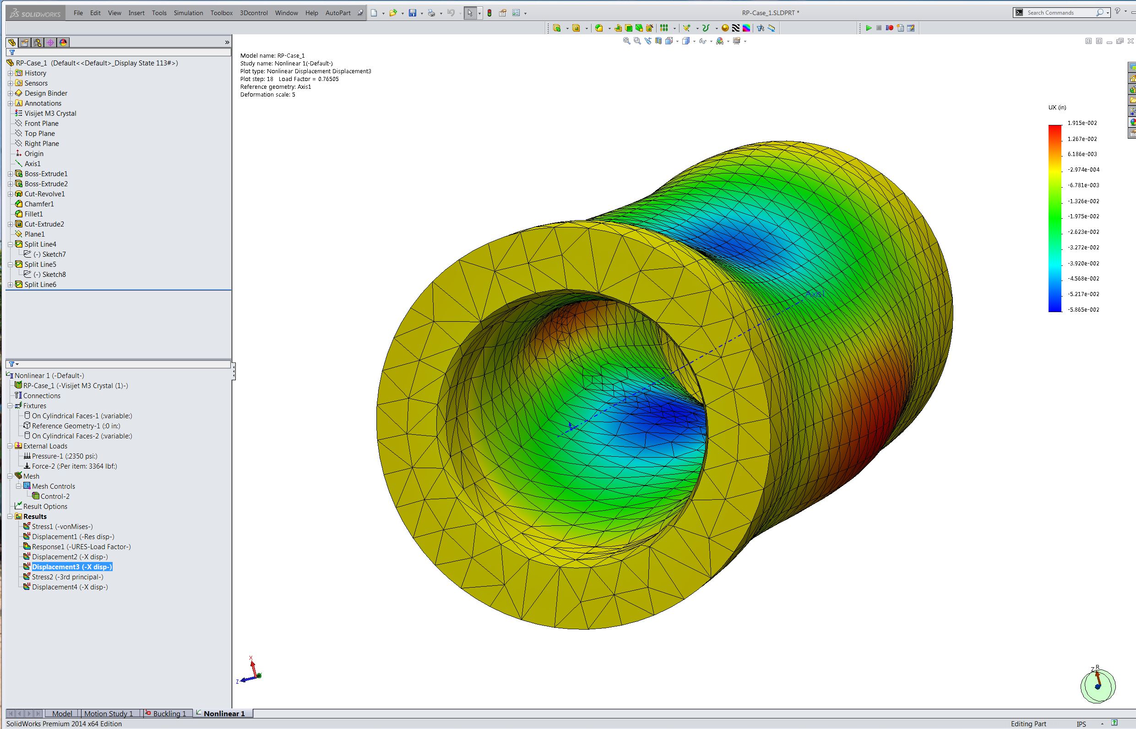Open the Simulation menu
This screenshot has height=729, width=1136.
tap(189, 13)
